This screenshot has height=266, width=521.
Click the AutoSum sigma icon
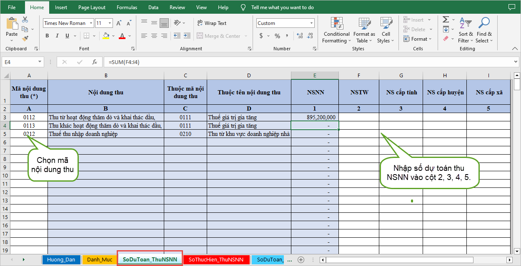[x=446, y=20]
